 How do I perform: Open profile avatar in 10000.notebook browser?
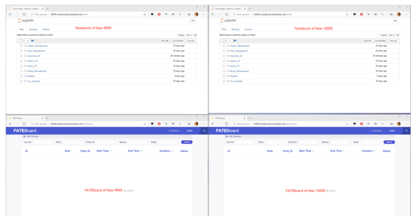(x=399, y=14)
